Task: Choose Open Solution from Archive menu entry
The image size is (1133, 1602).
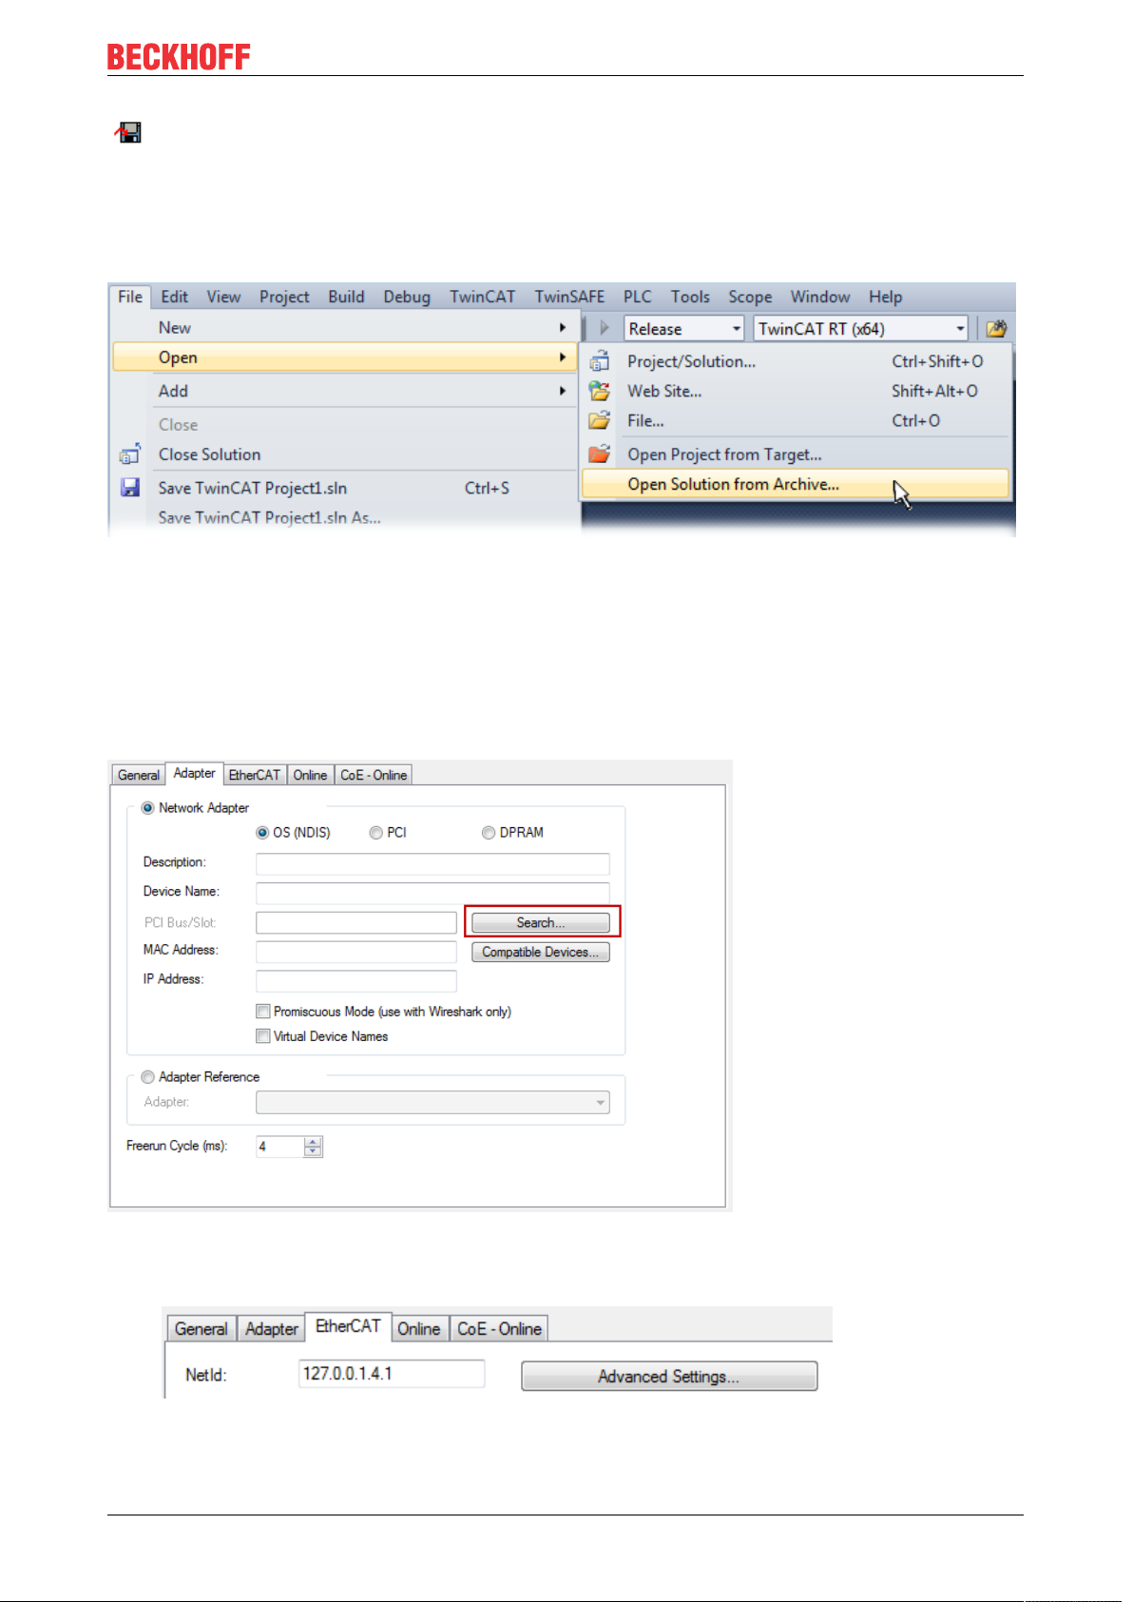Action: click(795, 484)
